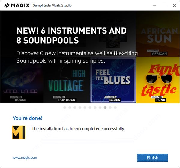
Task: Click the 'NEW! 6 INSTRUMENTS AND 8 SOUNDPOOLS' headline
Action: point(71,35)
